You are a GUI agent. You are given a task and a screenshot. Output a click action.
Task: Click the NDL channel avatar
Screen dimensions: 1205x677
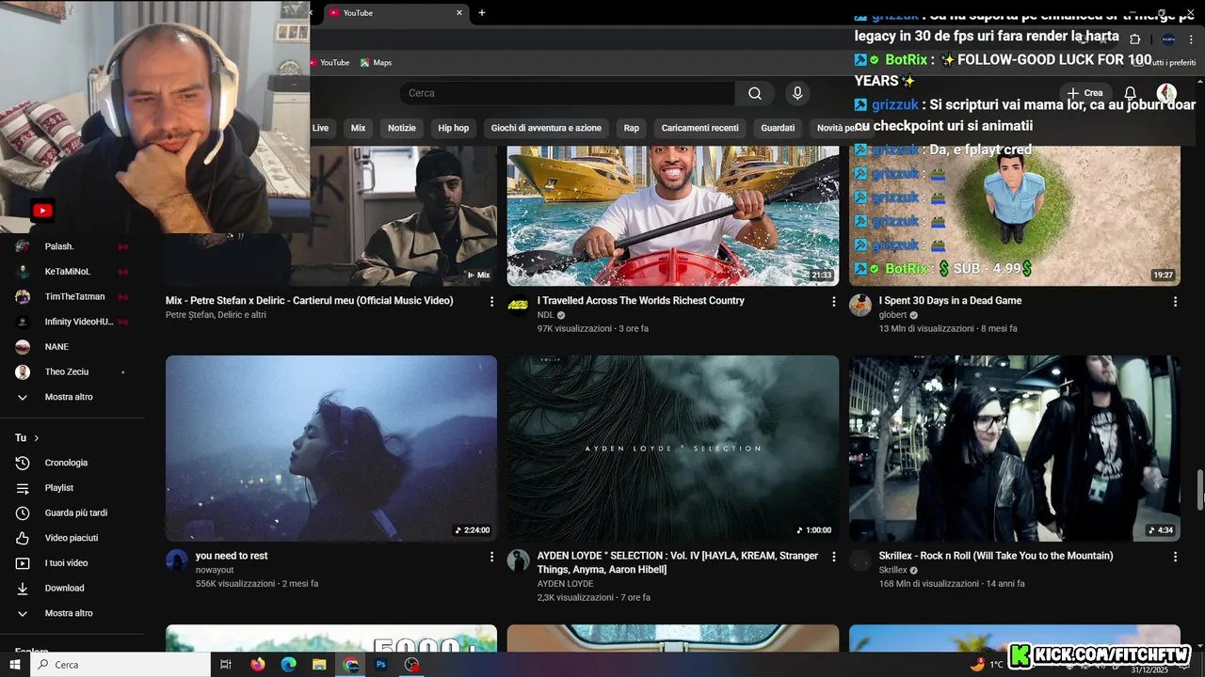519,306
